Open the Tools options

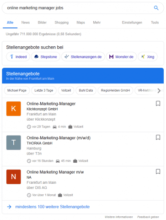pos(155,22)
